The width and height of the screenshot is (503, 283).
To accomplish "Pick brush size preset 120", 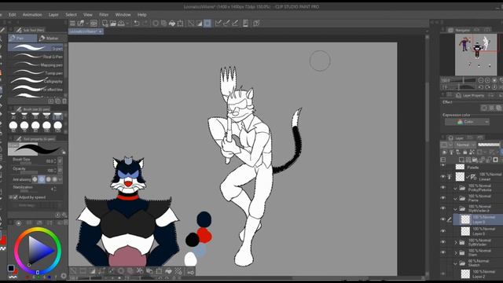I will pyautogui.click(x=57, y=126).
